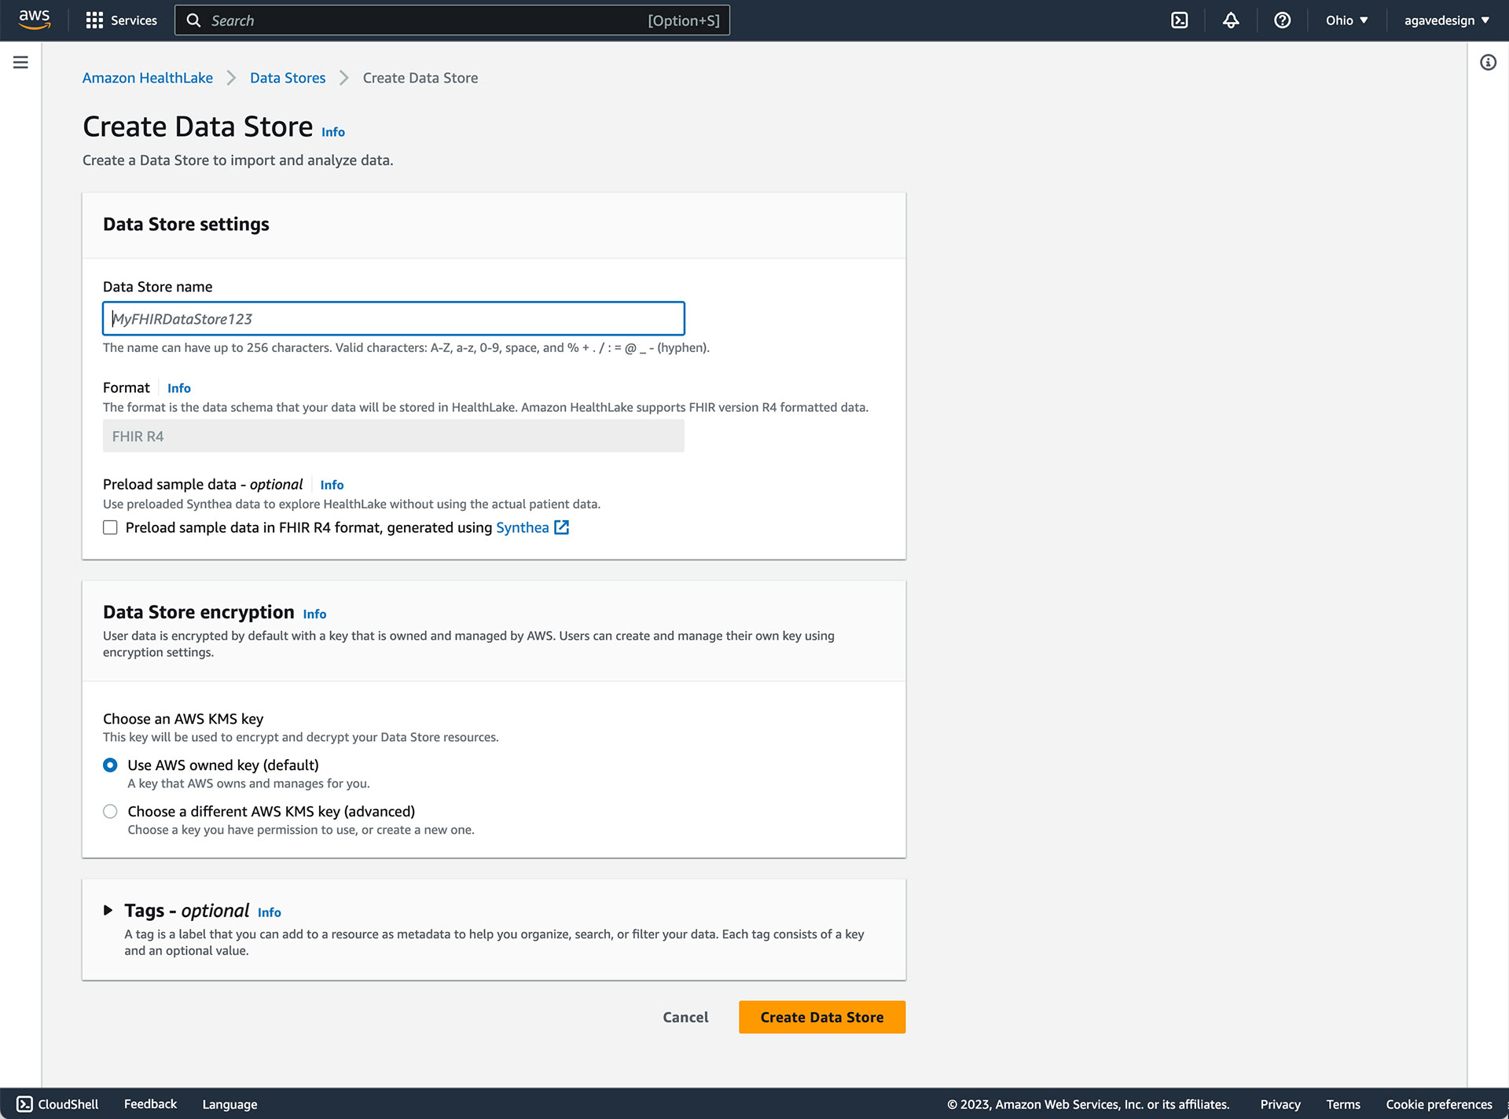Expand the Tags optional section
The height and width of the screenshot is (1119, 1509).
pyautogui.click(x=108, y=910)
